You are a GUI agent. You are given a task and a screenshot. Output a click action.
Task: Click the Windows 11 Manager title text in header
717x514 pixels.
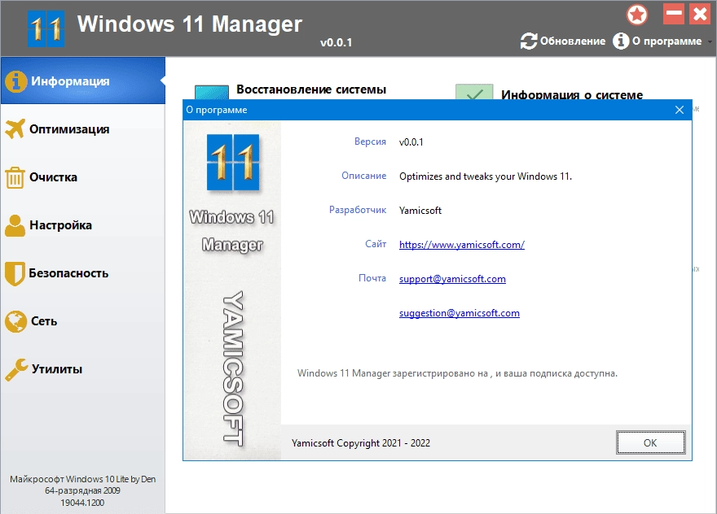[x=190, y=24]
